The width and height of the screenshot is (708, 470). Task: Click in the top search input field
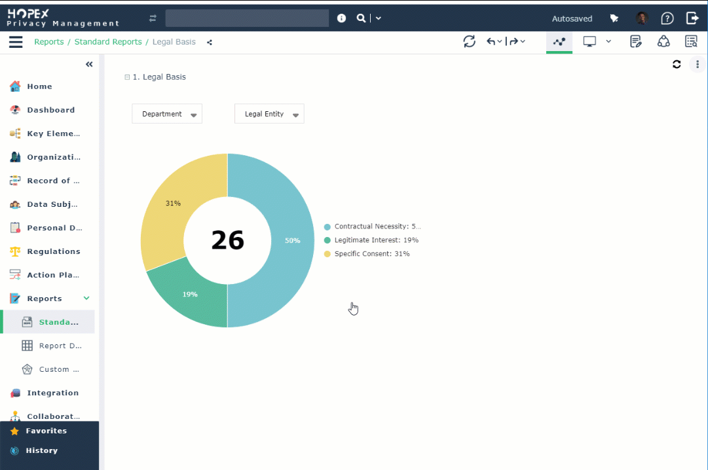[247, 18]
